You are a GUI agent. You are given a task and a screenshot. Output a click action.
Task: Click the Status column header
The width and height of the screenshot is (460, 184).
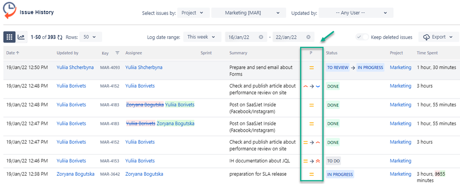coord(332,53)
